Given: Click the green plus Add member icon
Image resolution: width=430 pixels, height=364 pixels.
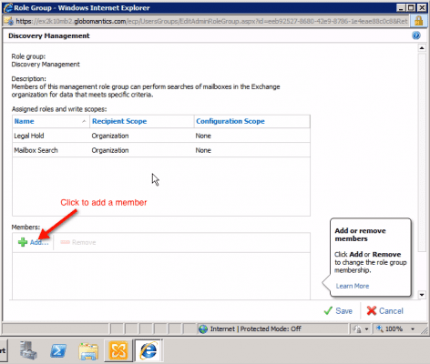Looking at the screenshot, I should pyautogui.click(x=23, y=242).
